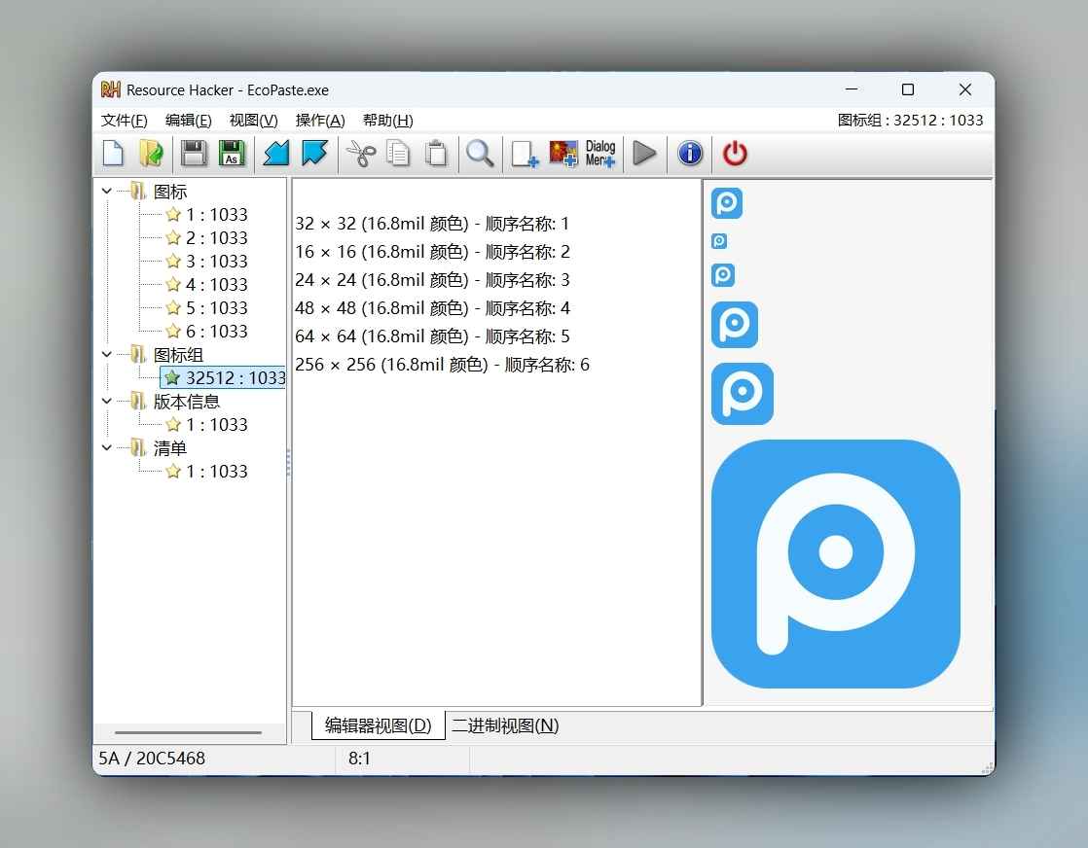Select tree item 32512 : 1033
The width and height of the screenshot is (1088, 848).
click(x=223, y=377)
